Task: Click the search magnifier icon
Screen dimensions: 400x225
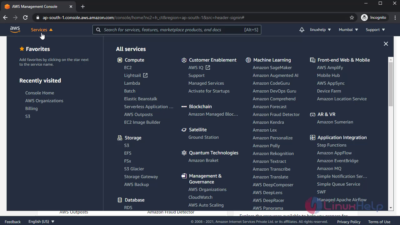Action: 98,30
